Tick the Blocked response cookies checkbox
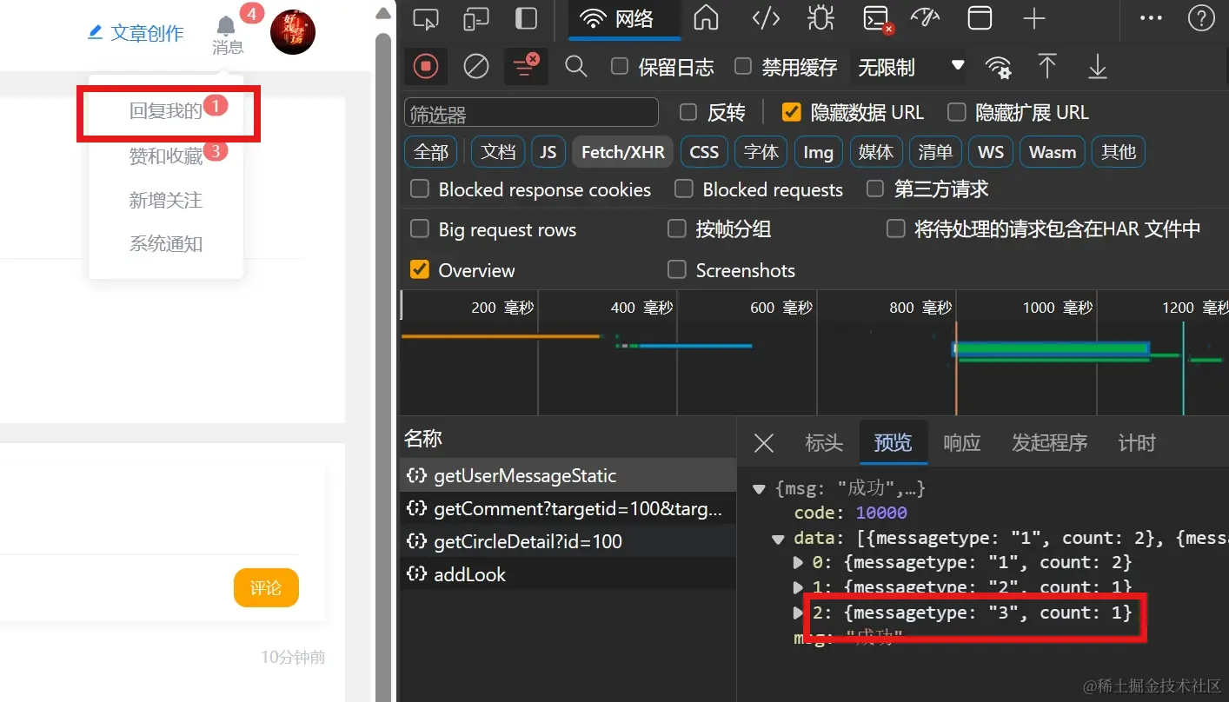This screenshot has width=1229, height=702. click(x=420, y=189)
